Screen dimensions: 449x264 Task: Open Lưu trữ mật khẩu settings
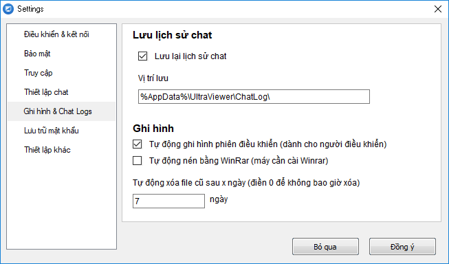click(x=52, y=131)
